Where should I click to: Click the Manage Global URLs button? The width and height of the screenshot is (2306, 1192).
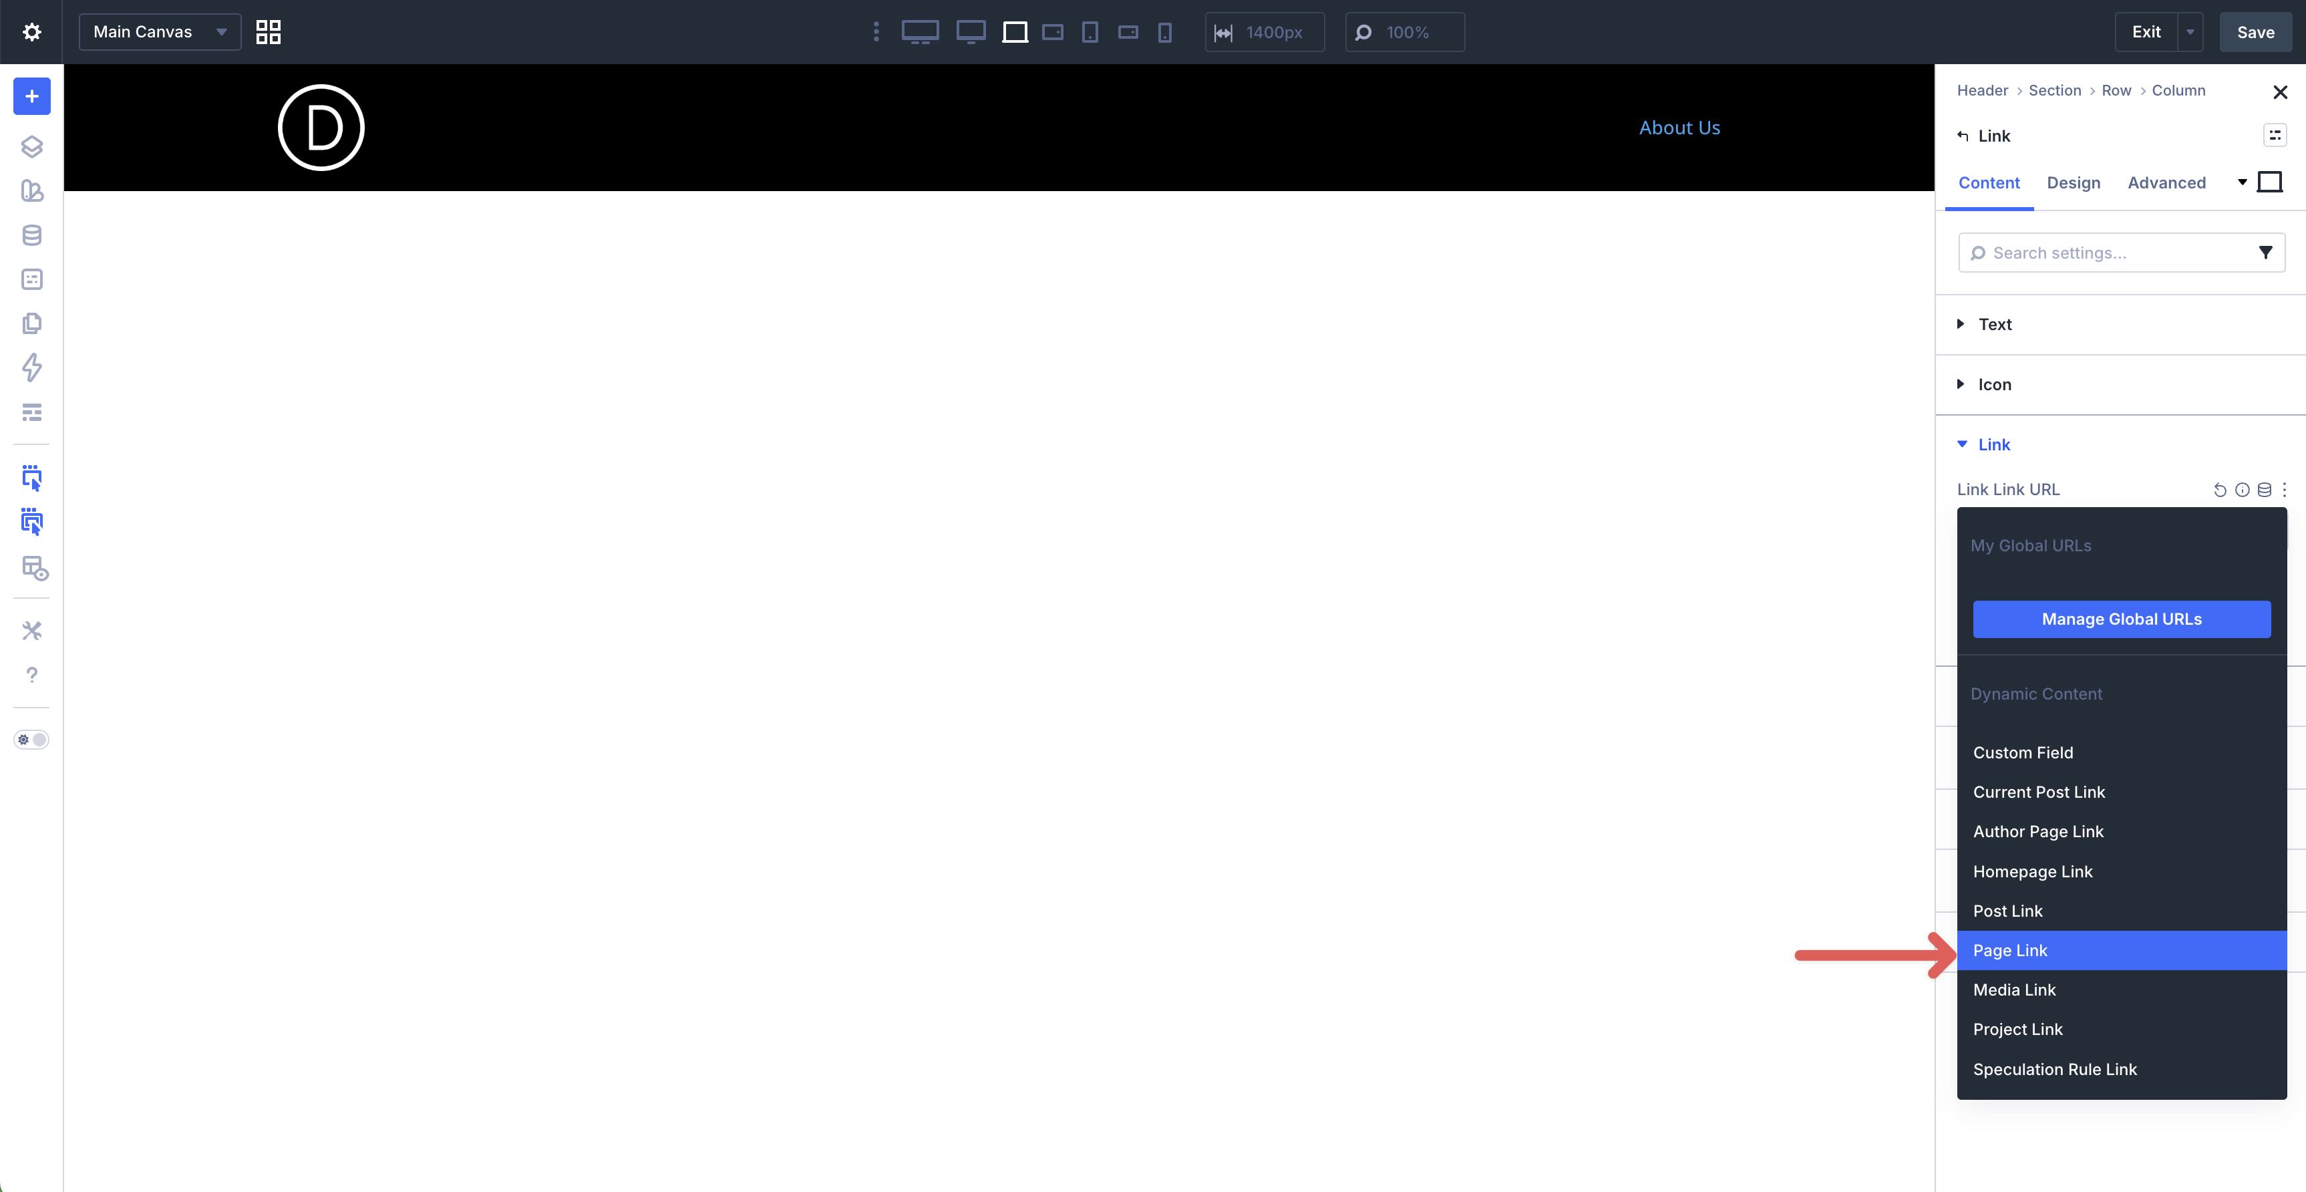point(2121,619)
